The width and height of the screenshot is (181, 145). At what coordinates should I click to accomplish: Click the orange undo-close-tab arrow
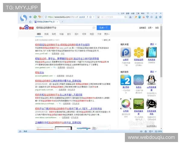[40, 17]
